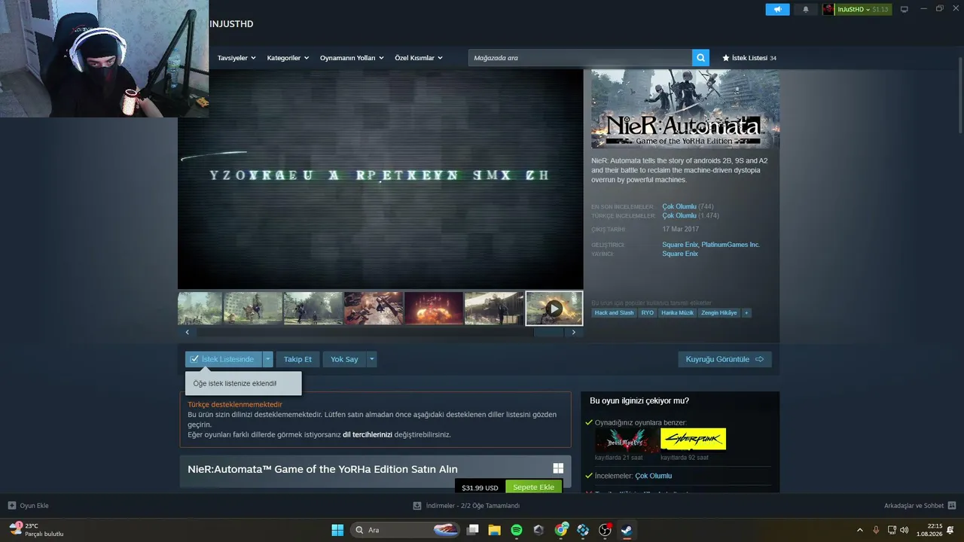This screenshot has height=542, width=964.
Task: Click the screenshot strip scrollbar handle
Action: click(x=549, y=332)
